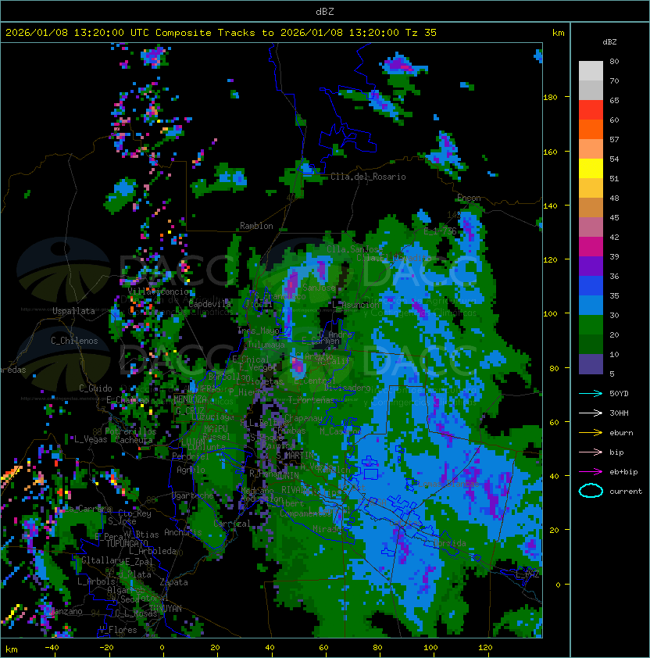Select the 'L_Asuncion' map label
This screenshot has width=650, height=658.
tap(355, 305)
